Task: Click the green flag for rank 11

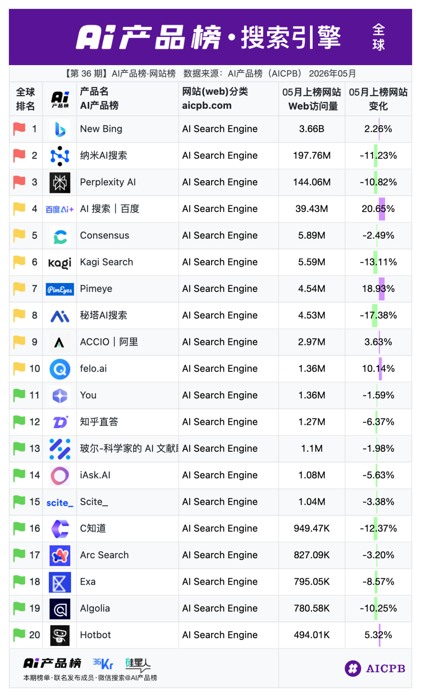Action: [x=19, y=395]
